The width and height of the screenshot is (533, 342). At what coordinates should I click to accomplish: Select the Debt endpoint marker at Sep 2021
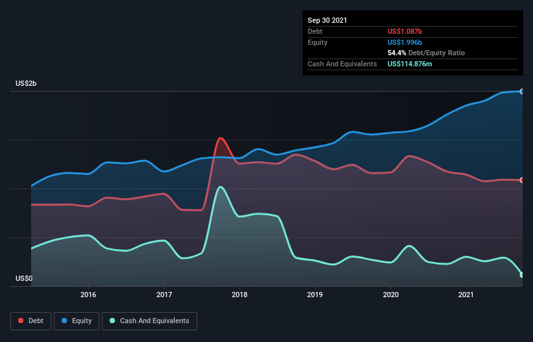coord(522,180)
